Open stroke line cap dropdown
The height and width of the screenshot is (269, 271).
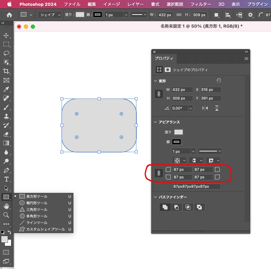point(196,160)
